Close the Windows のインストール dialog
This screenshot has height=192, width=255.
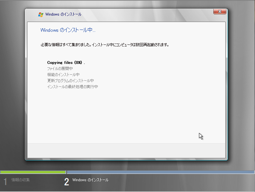(x=220, y=11)
